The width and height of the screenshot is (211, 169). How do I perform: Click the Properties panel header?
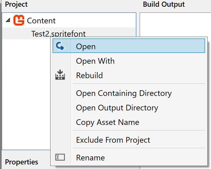coord(22,162)
